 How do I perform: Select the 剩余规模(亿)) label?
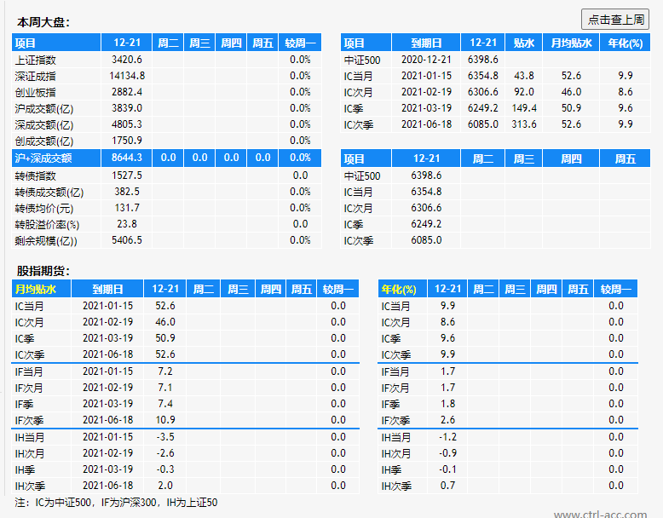click(x=46, y=240)
